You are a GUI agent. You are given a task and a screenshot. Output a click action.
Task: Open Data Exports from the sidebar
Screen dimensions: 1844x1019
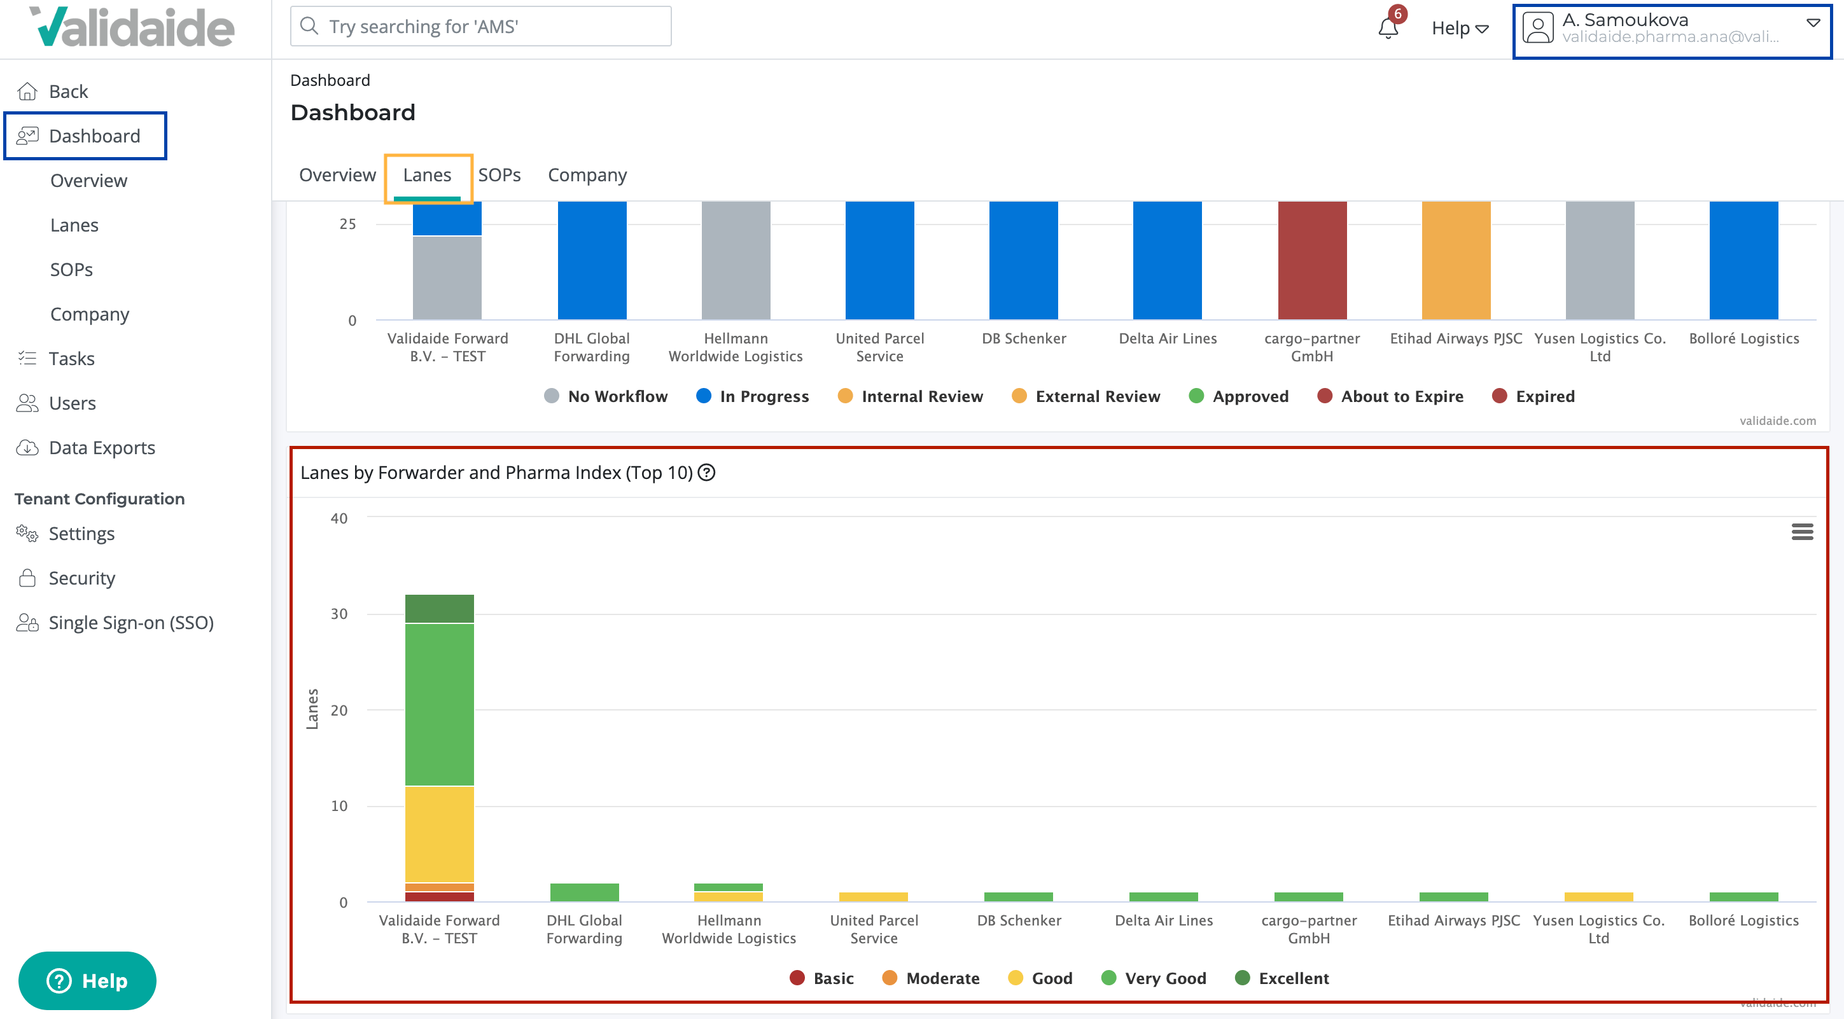point(28,447)
